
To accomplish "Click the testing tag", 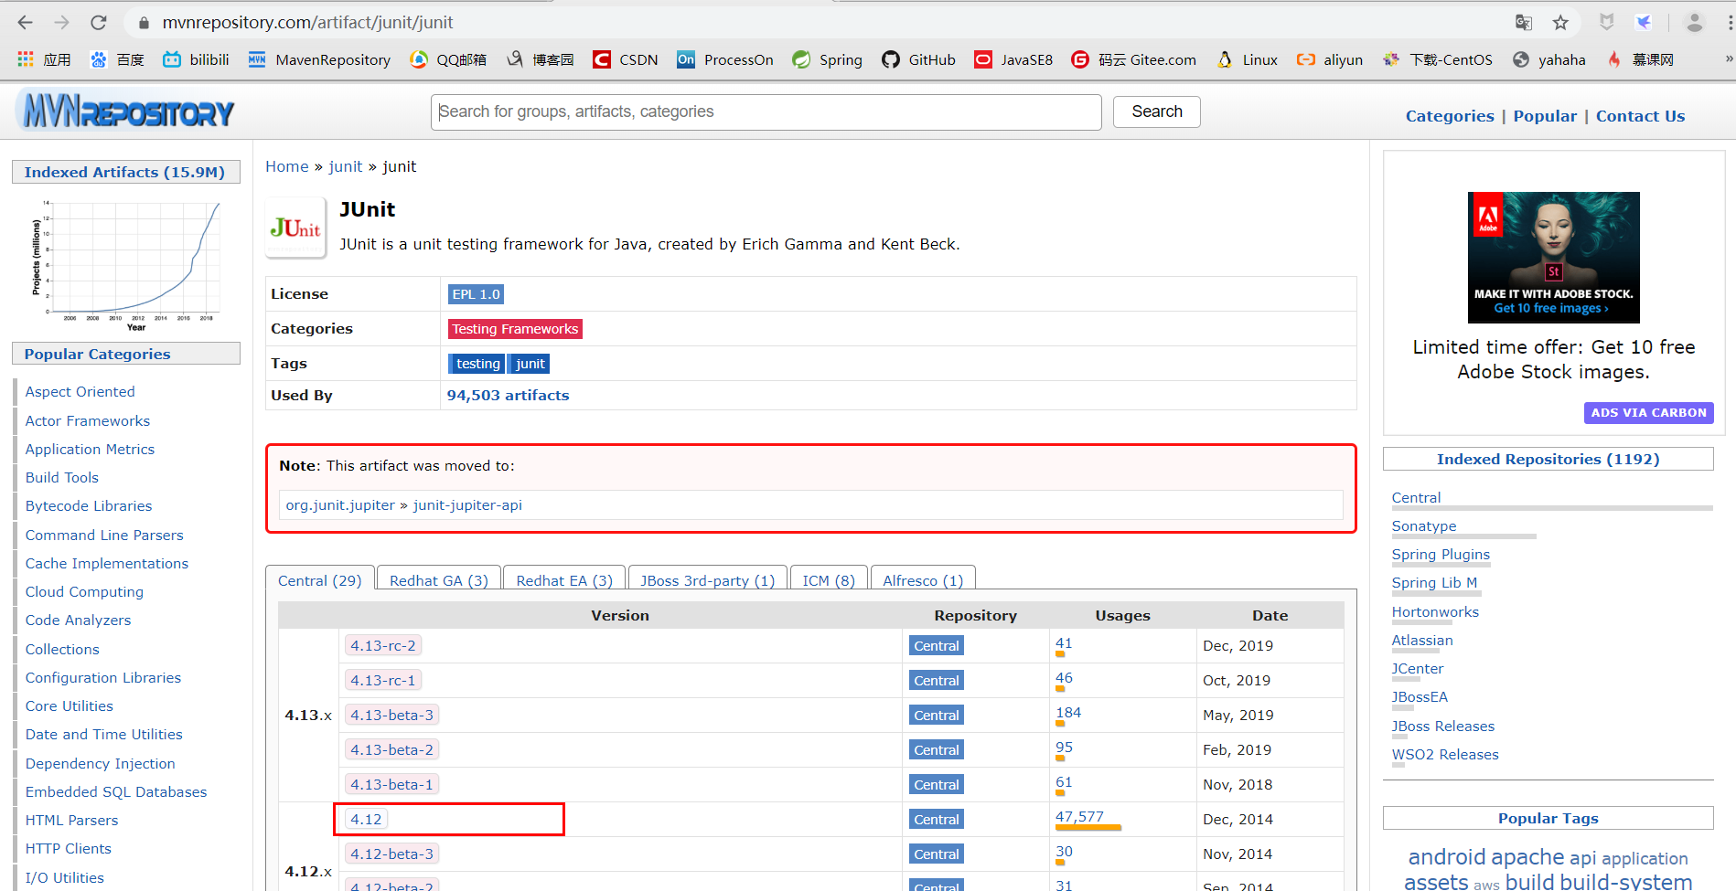I will (477, 364).
